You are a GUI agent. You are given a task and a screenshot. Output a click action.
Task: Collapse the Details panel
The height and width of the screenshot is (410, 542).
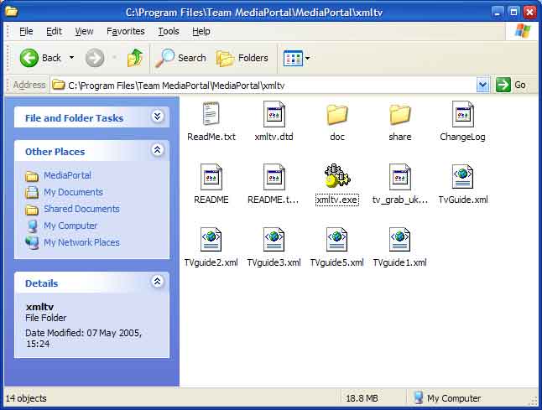(157, 282)
